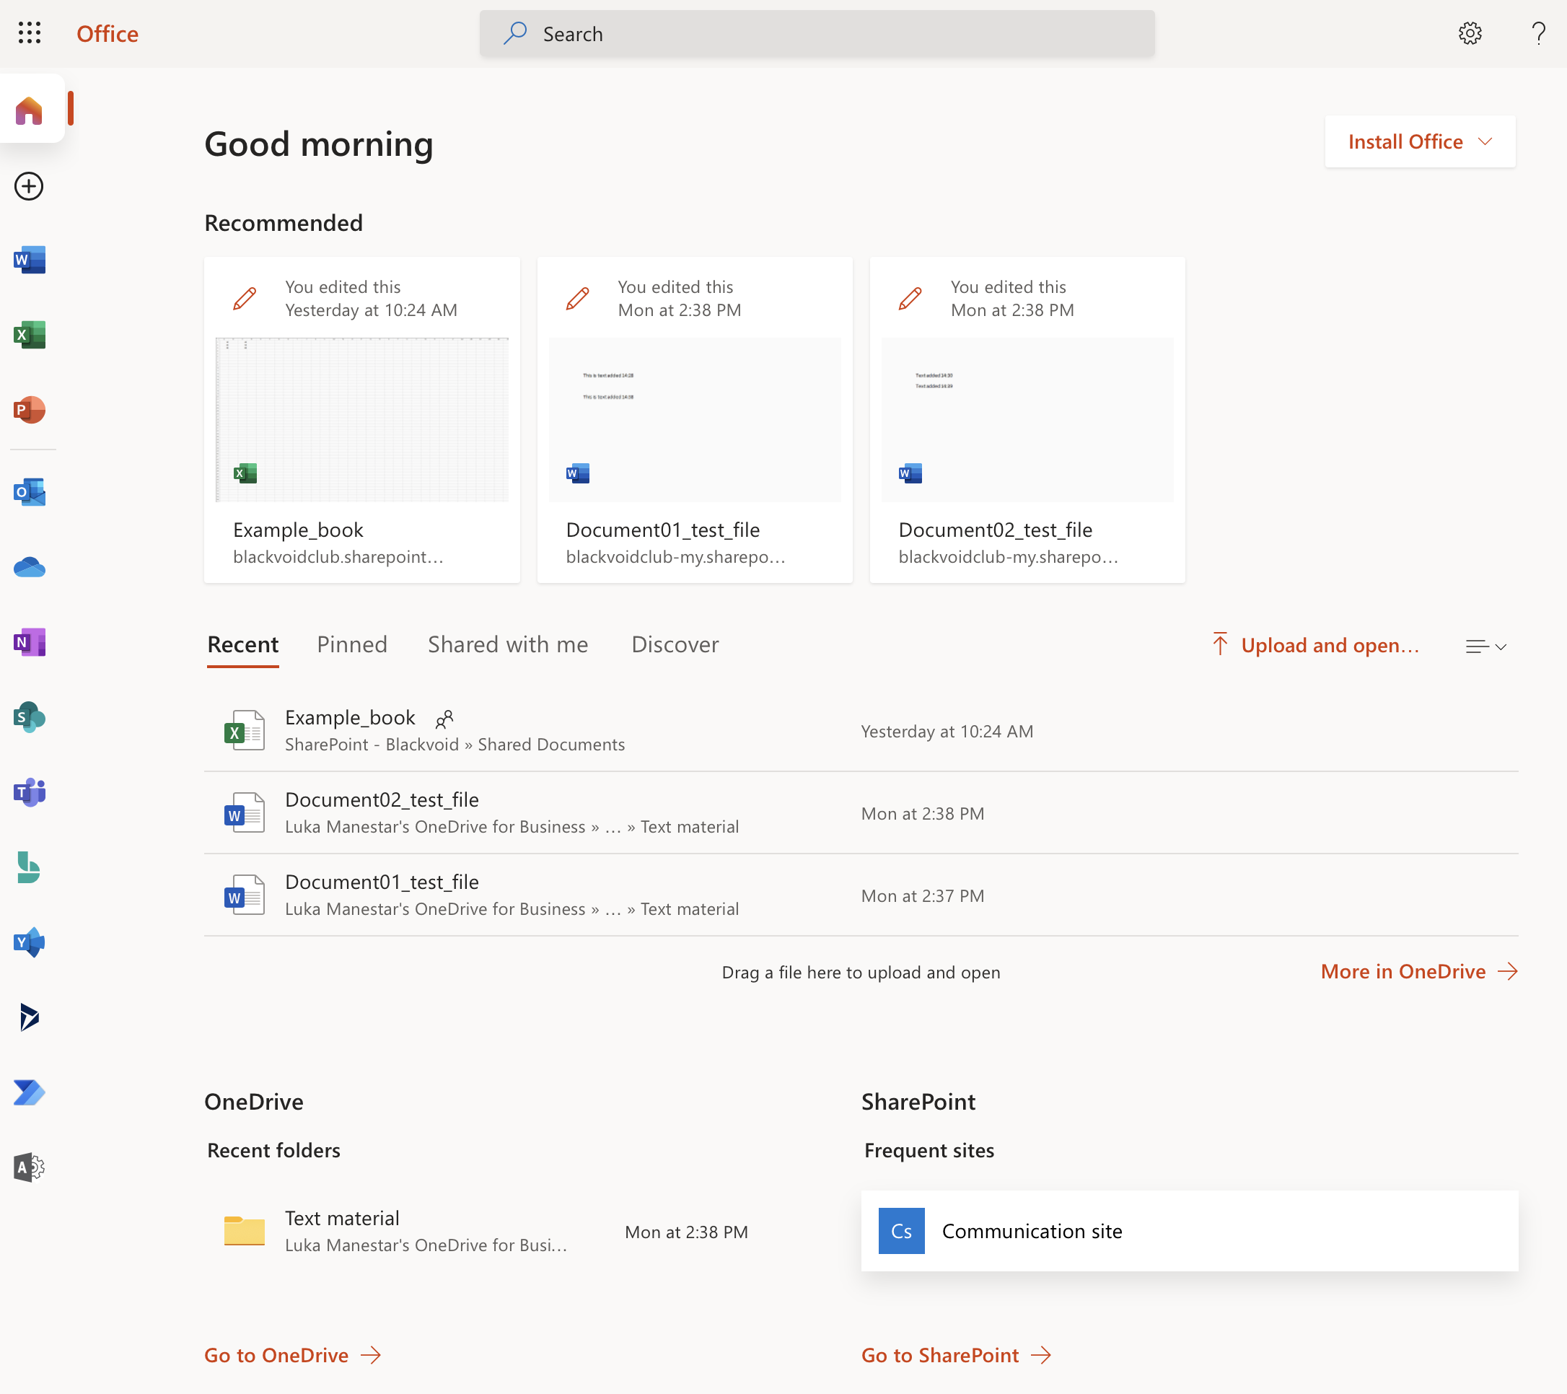Open Yammer from the sidebar
This screenshot has height=1394, width=1567.
pos(29,942)
